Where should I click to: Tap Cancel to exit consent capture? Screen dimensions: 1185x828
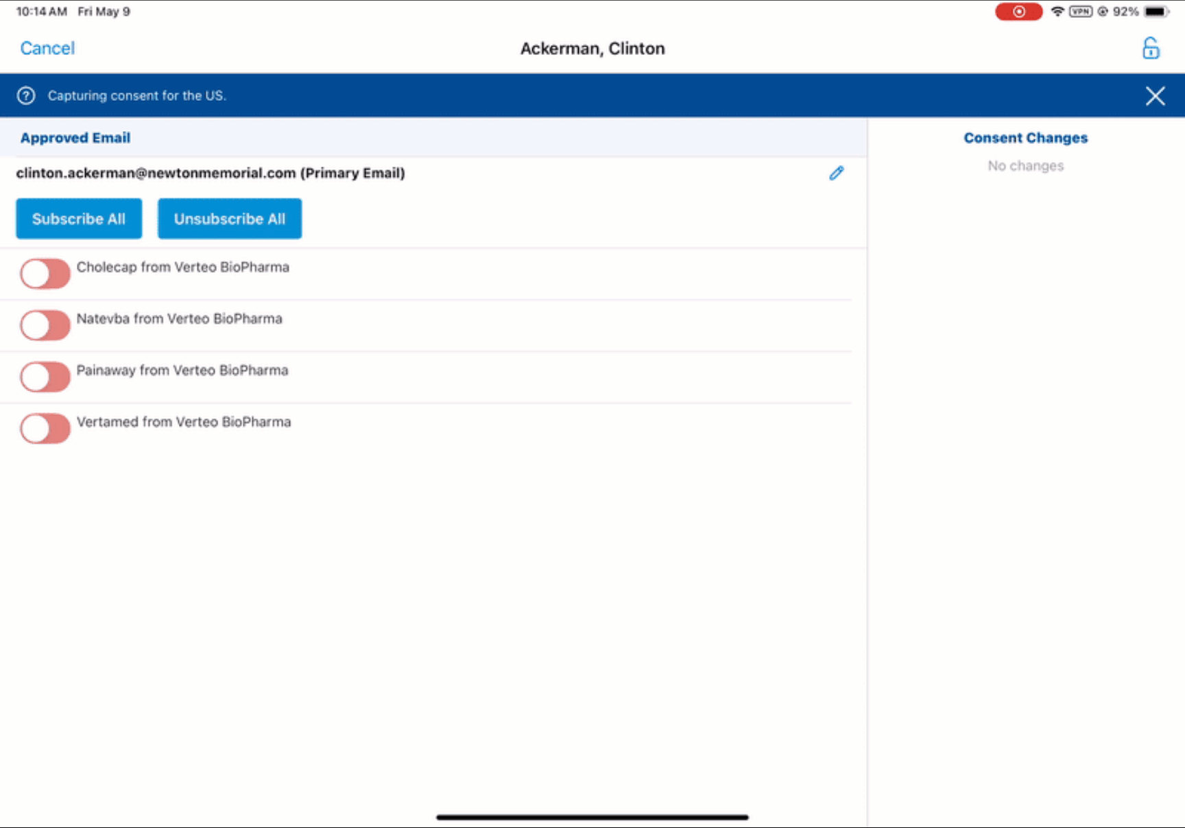(x=47, y=48)
